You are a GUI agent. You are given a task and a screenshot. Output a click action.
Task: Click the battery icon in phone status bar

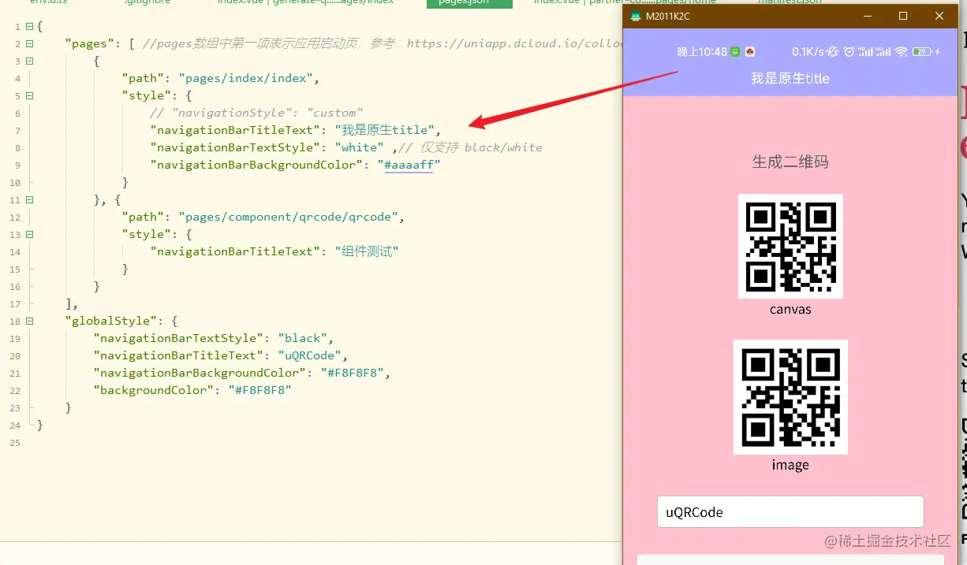point(921,52)
